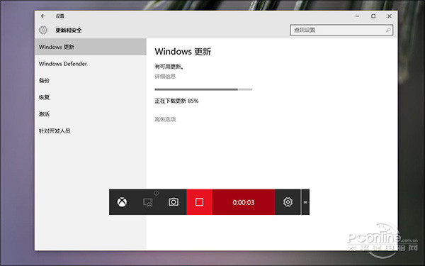Select Windows 更新 in the sidebar
This screenshot has width=425, height=266.
click(91, 47)
